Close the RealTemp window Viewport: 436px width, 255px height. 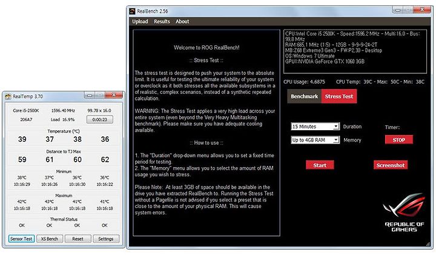[114, 95]
